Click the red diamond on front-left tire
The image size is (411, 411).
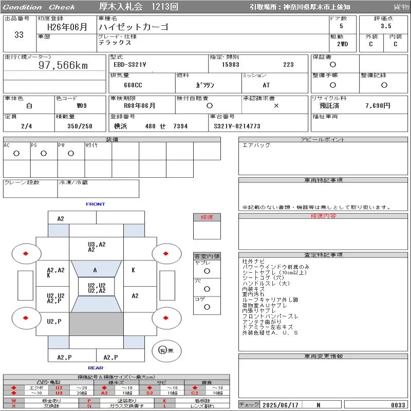[x=25, y=253]
